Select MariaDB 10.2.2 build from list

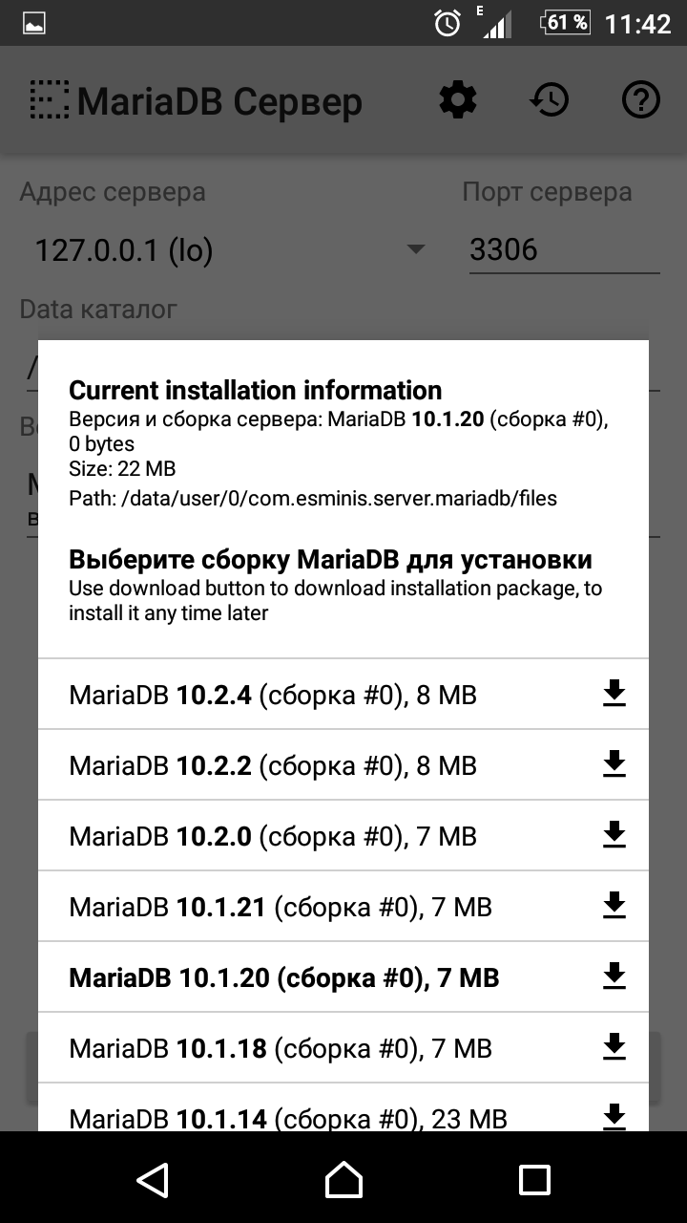(x=272, y=765)
